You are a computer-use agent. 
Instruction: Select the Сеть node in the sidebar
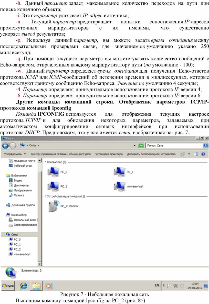point(19,235)
